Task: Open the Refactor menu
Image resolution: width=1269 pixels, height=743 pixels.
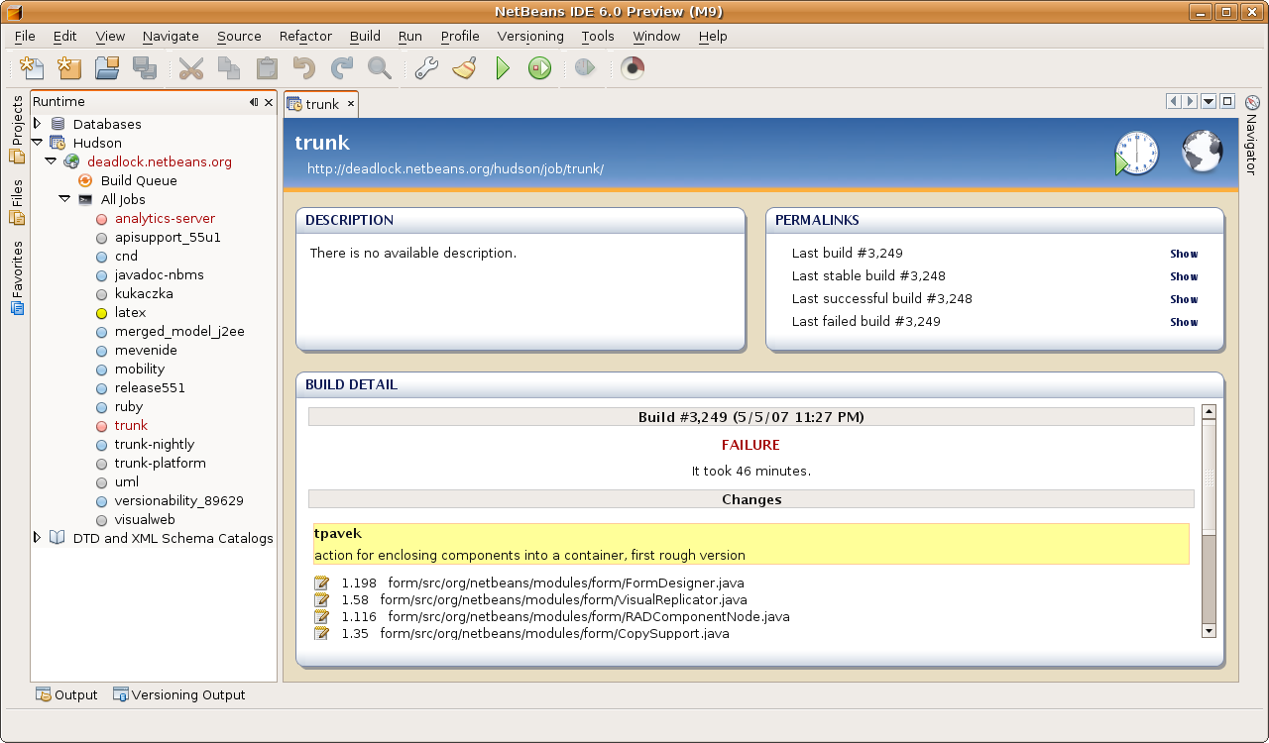Action: (305, 36)
